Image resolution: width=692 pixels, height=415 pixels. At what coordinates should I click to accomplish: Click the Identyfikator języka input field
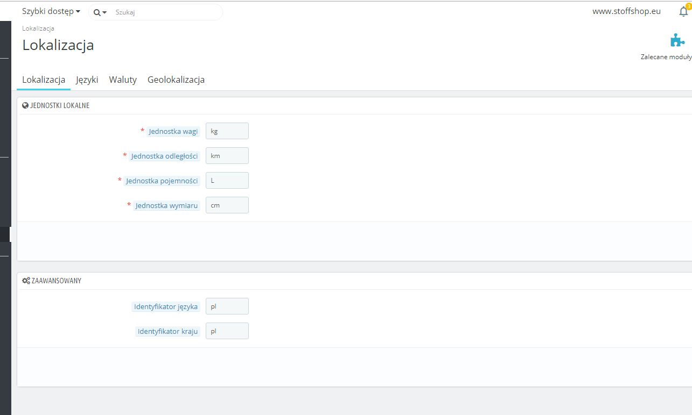(x=227, y=306)
